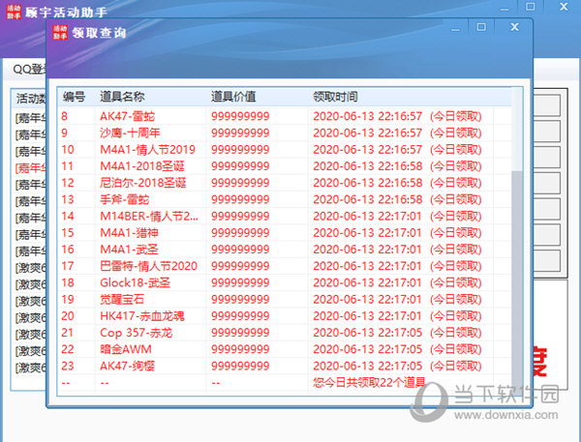Click value 999999999 in row 15
This screenshot has width=581, height=442.
[240, 233]
